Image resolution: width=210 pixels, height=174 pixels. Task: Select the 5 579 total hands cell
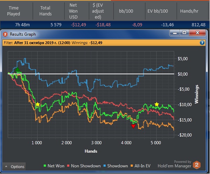coord(56,25)
